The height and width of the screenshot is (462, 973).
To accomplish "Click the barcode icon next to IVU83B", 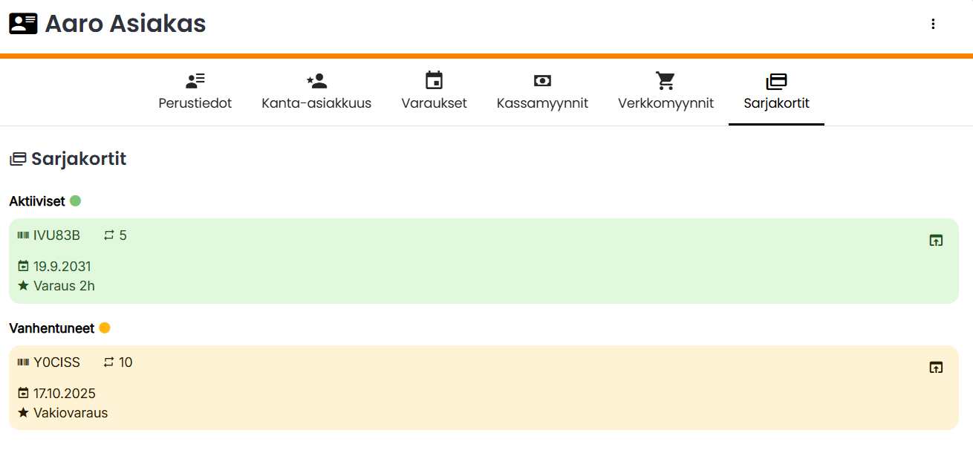I will (x=23, y=235).
